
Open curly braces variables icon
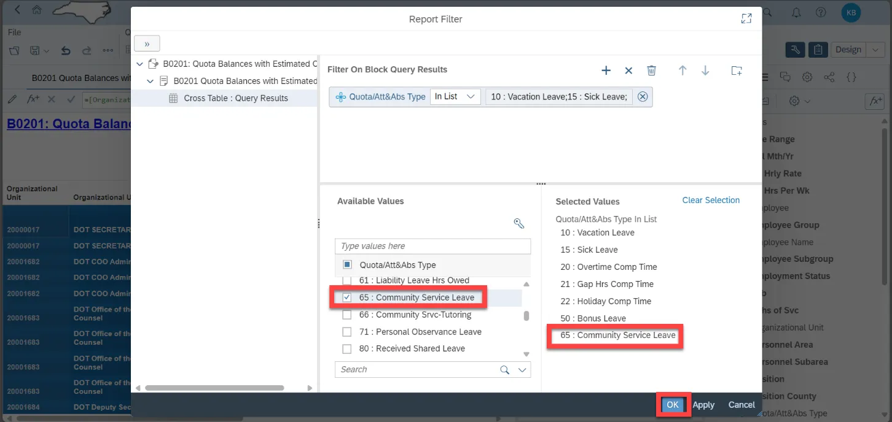851,77
